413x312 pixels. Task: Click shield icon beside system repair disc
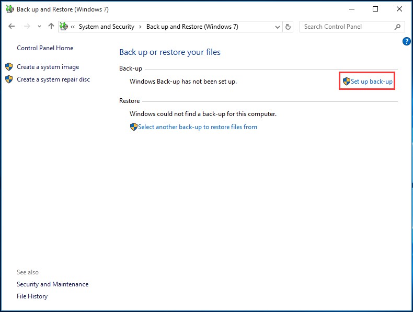click(x=9, y=79)
